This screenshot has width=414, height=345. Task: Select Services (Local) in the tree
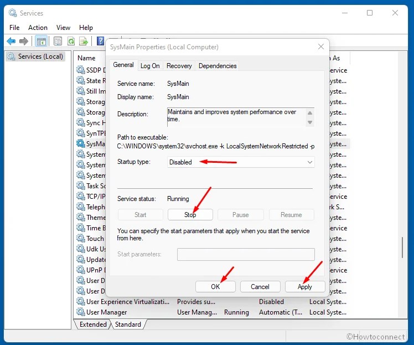[40, 56]
